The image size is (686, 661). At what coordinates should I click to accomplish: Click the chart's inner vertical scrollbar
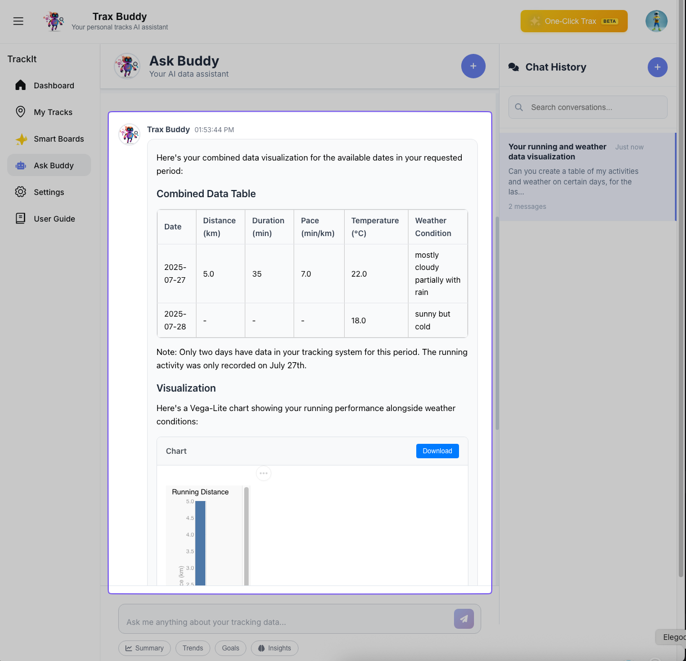(x=246, y=536)
